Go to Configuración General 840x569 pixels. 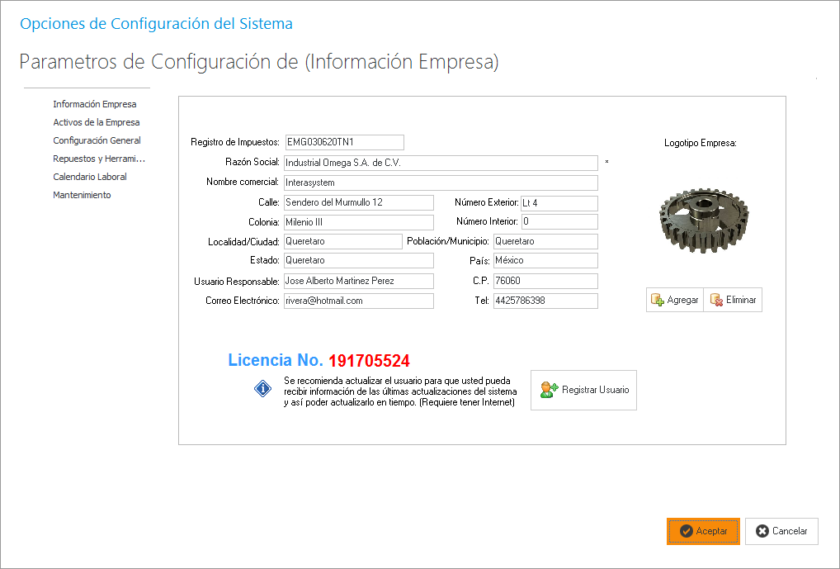pyautogui.click(x=97, y=140)
